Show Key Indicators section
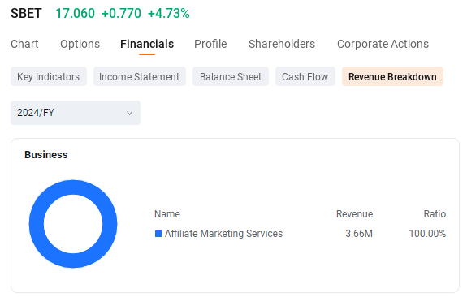This screenshot has width=467, height=297. [x=49, y=76]
